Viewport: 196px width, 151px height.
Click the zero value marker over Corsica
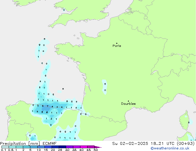tap(189, 122)
